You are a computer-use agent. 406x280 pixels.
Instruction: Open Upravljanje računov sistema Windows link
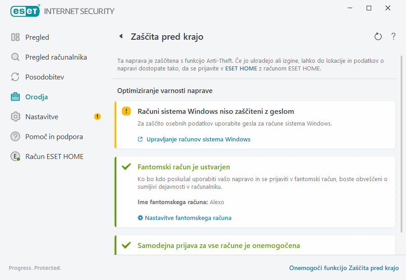(199, 139)
